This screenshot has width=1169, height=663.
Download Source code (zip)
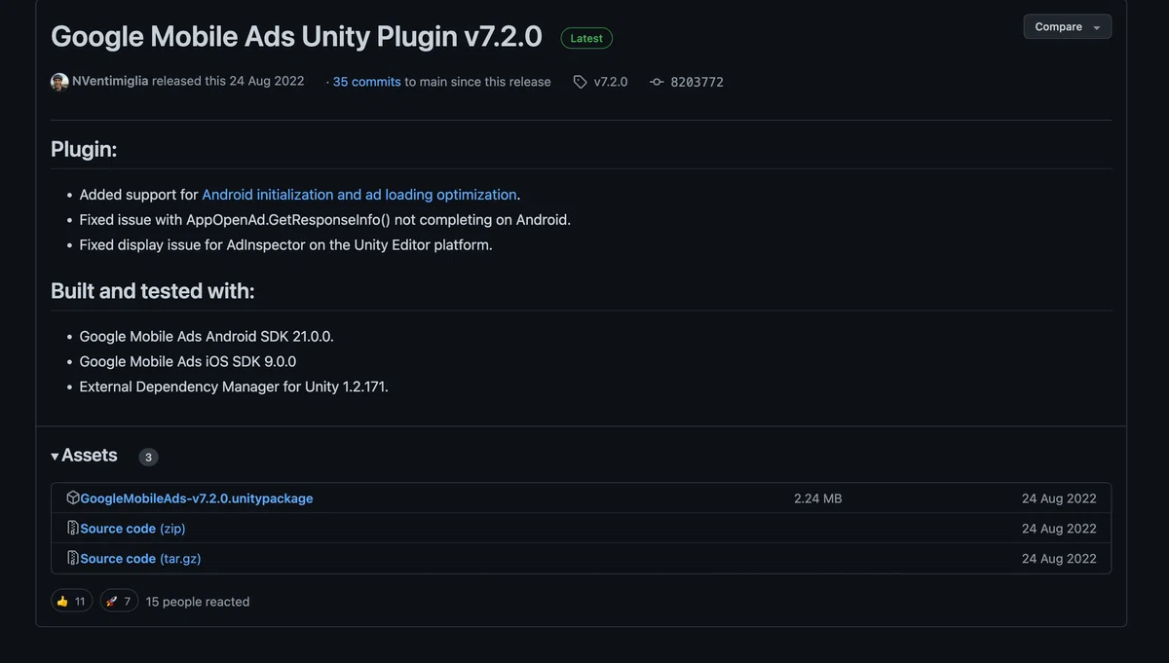(x=132, y=529)
